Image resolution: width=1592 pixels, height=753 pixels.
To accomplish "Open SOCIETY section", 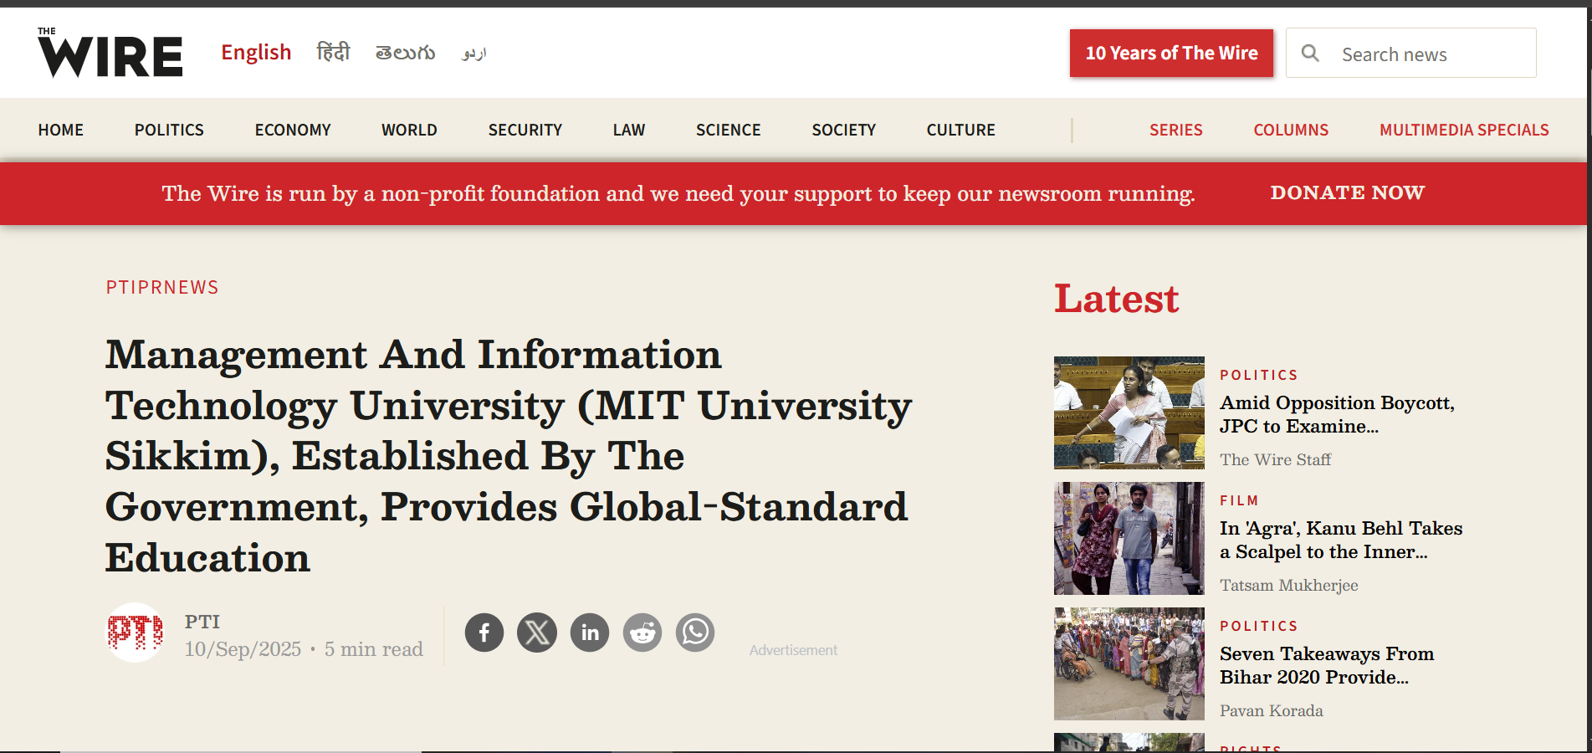I will click(x=844, y=130).
